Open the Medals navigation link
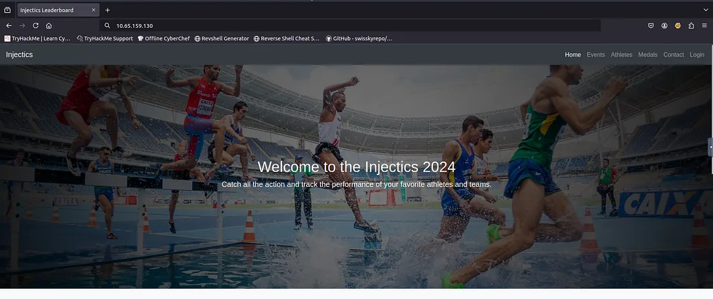 point(648,54)
